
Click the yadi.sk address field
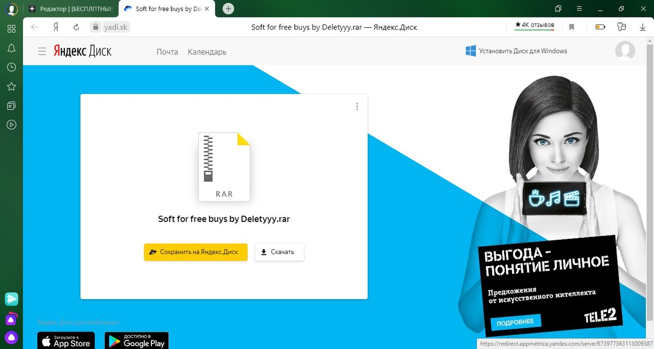pyautogui.click(x=110, y=27)
